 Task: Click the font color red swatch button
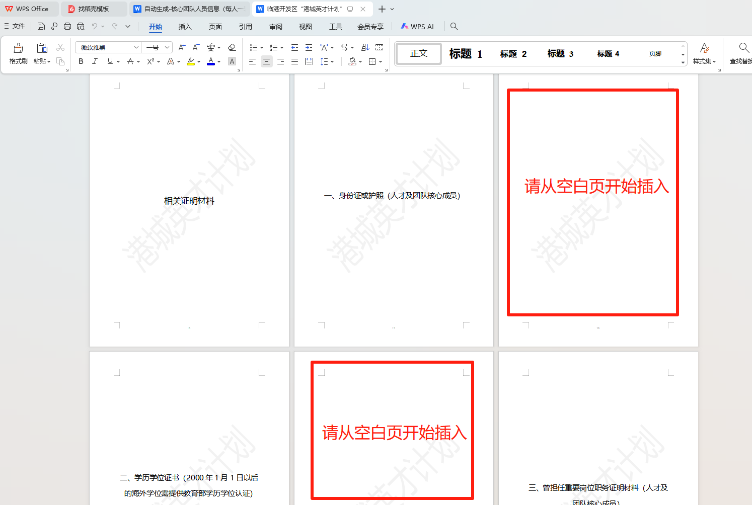(x=211, y=61)
